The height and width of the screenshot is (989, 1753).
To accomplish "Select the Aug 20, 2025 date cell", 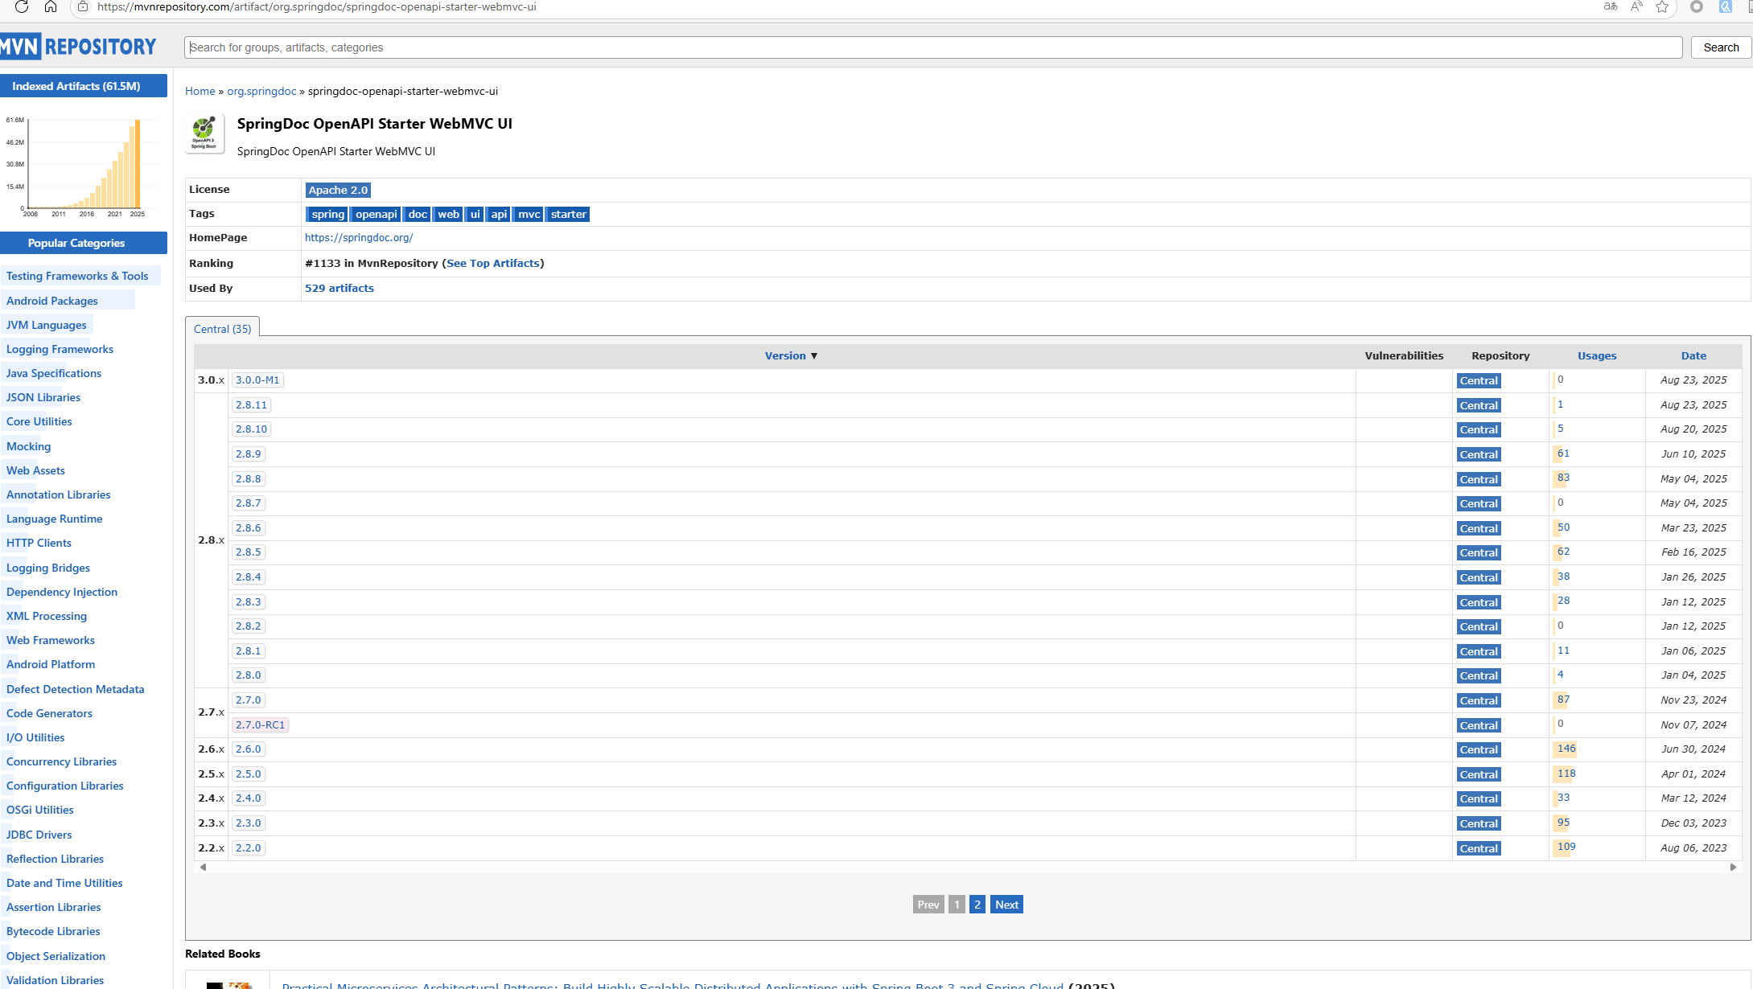I will tap(1693, 429).
